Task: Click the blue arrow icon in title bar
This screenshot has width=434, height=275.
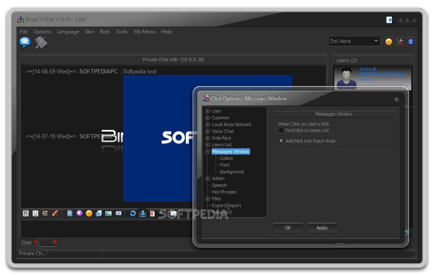Action: [389, 20]
